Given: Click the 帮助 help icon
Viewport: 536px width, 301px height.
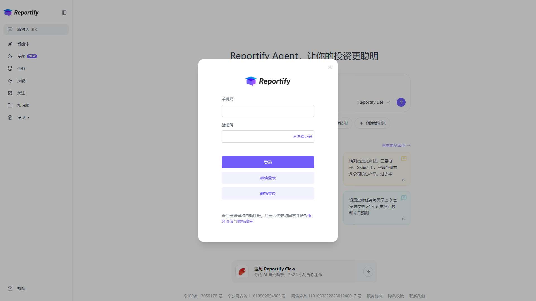Looking at the screenshot, I should point(10,289).
